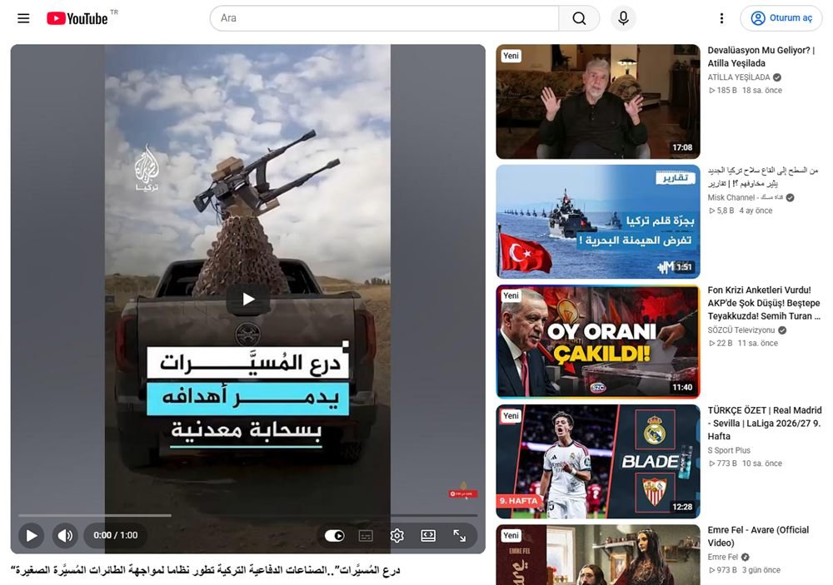This screenshot has width=833, height=585.
Task: Open Emre Fel channel name link
Action: click(722, 557)
